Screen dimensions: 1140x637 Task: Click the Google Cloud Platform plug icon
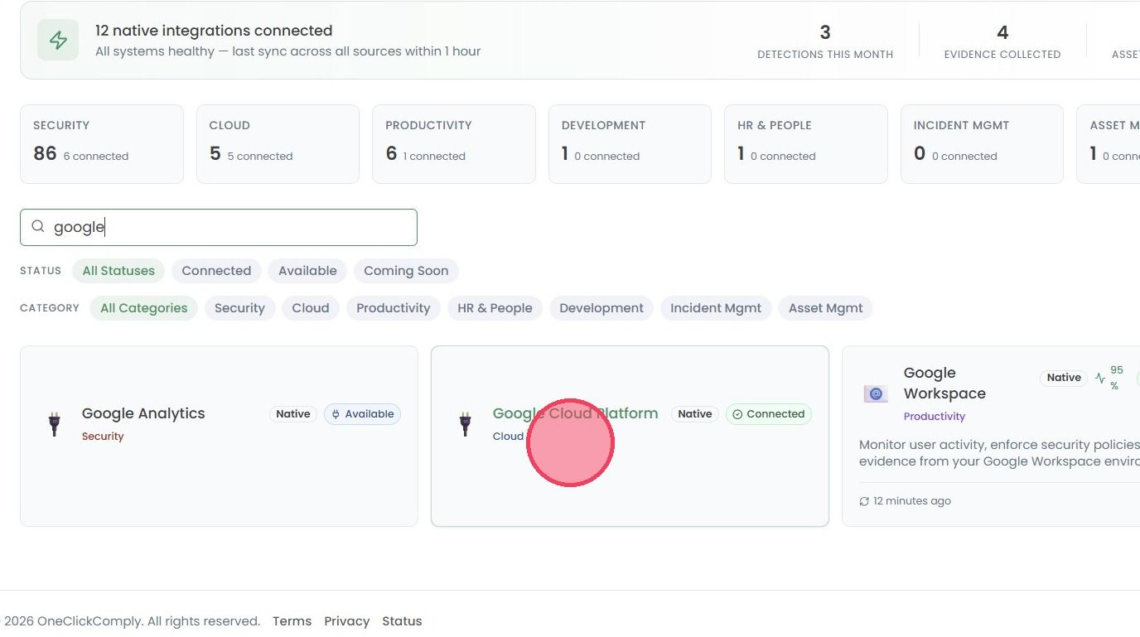(466, 423)
